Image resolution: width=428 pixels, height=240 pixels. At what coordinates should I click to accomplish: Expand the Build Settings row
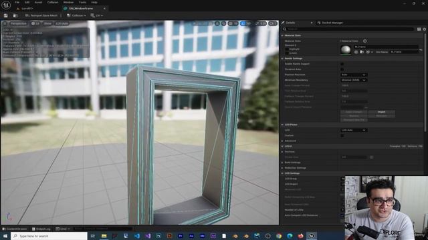[x=282, y=163]
